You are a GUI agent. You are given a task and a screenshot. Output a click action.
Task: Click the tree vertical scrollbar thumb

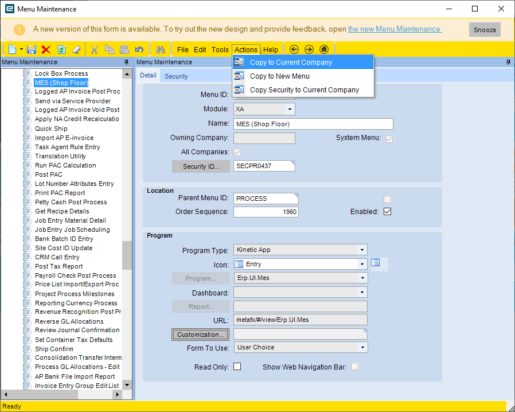point(127,255)
